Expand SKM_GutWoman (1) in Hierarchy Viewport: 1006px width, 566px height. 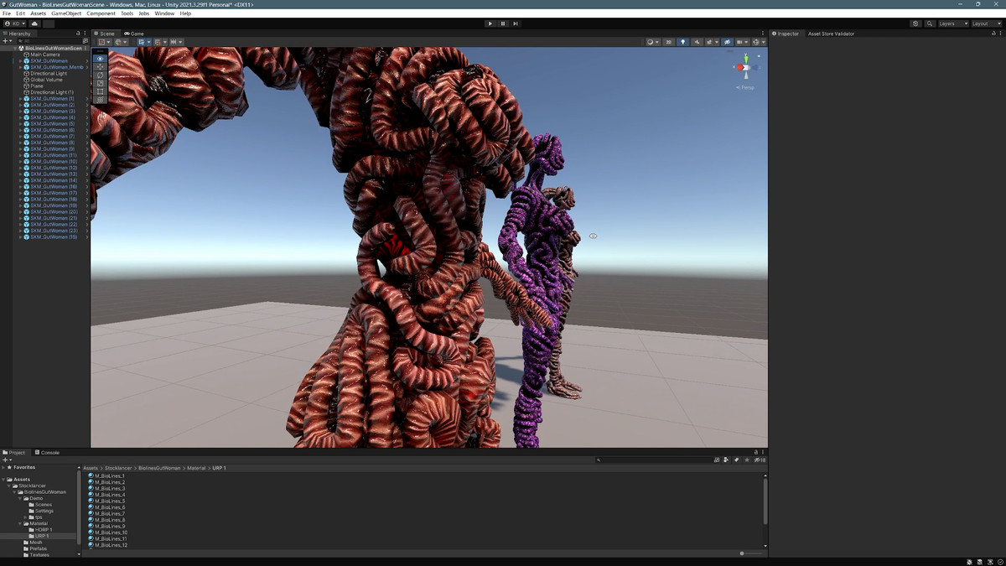pyautogui.click(x=21, y=99)
